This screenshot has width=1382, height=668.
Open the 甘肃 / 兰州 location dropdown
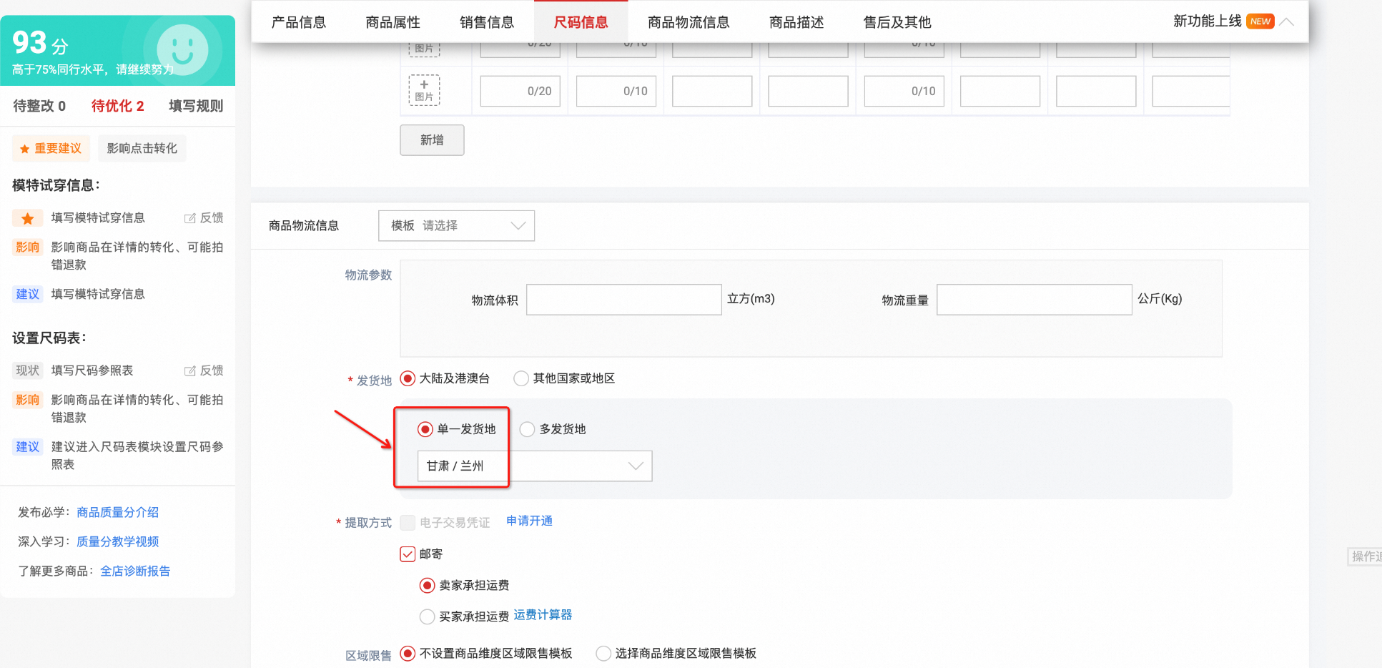tap(535, 466)
